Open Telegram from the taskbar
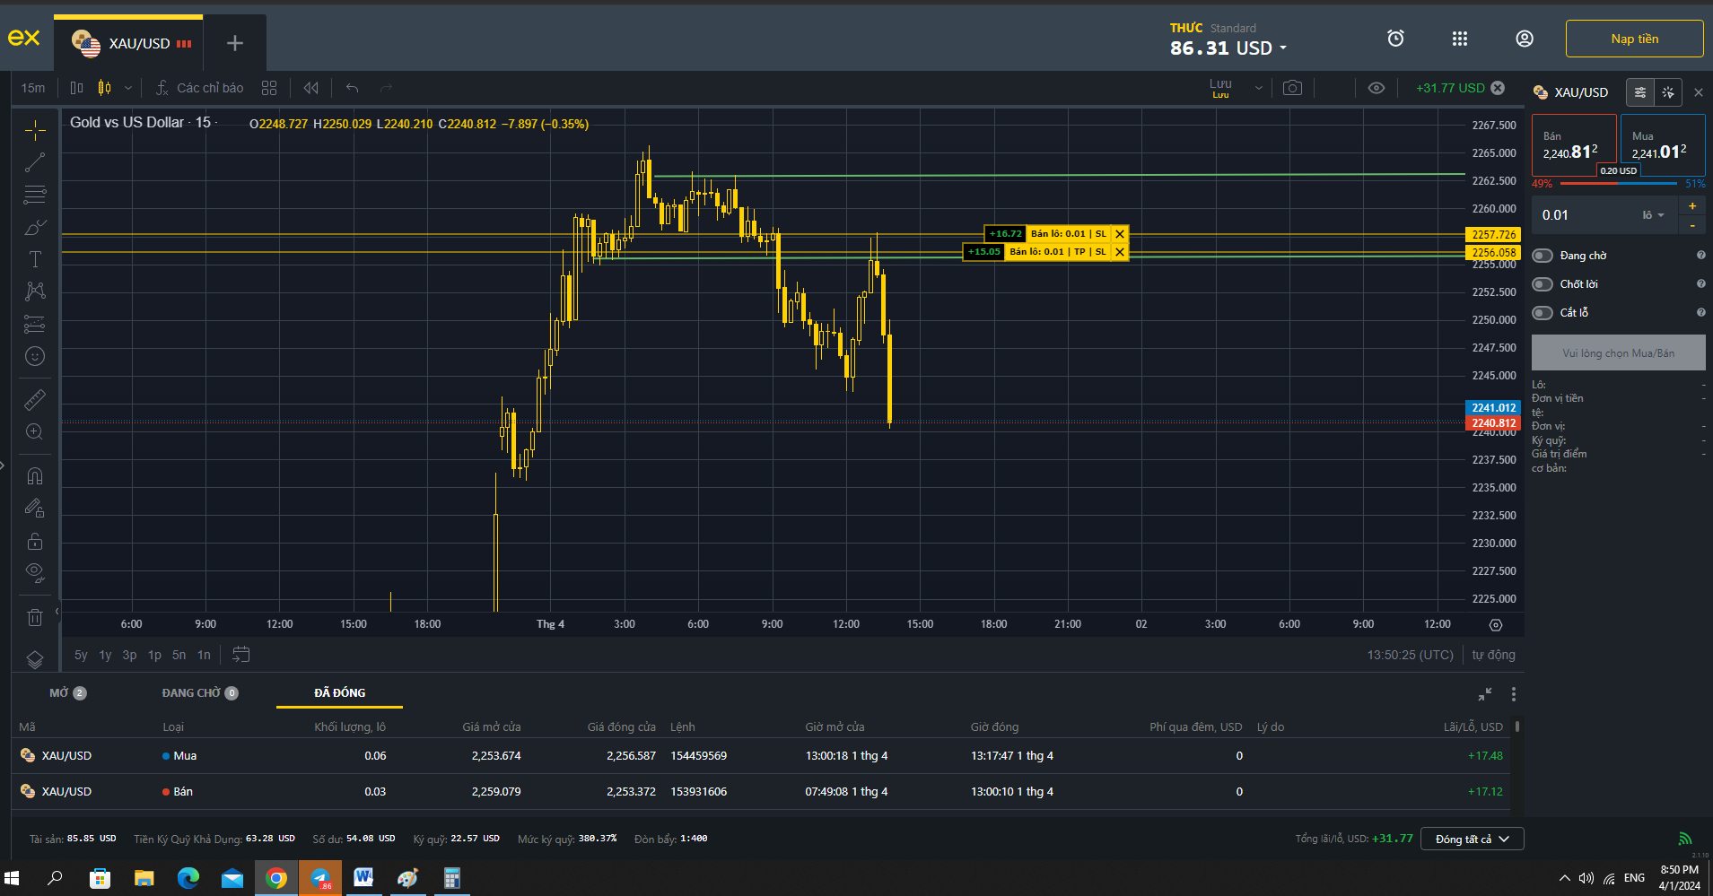This screenshot has width=1713, height=896. coord(320,878)
